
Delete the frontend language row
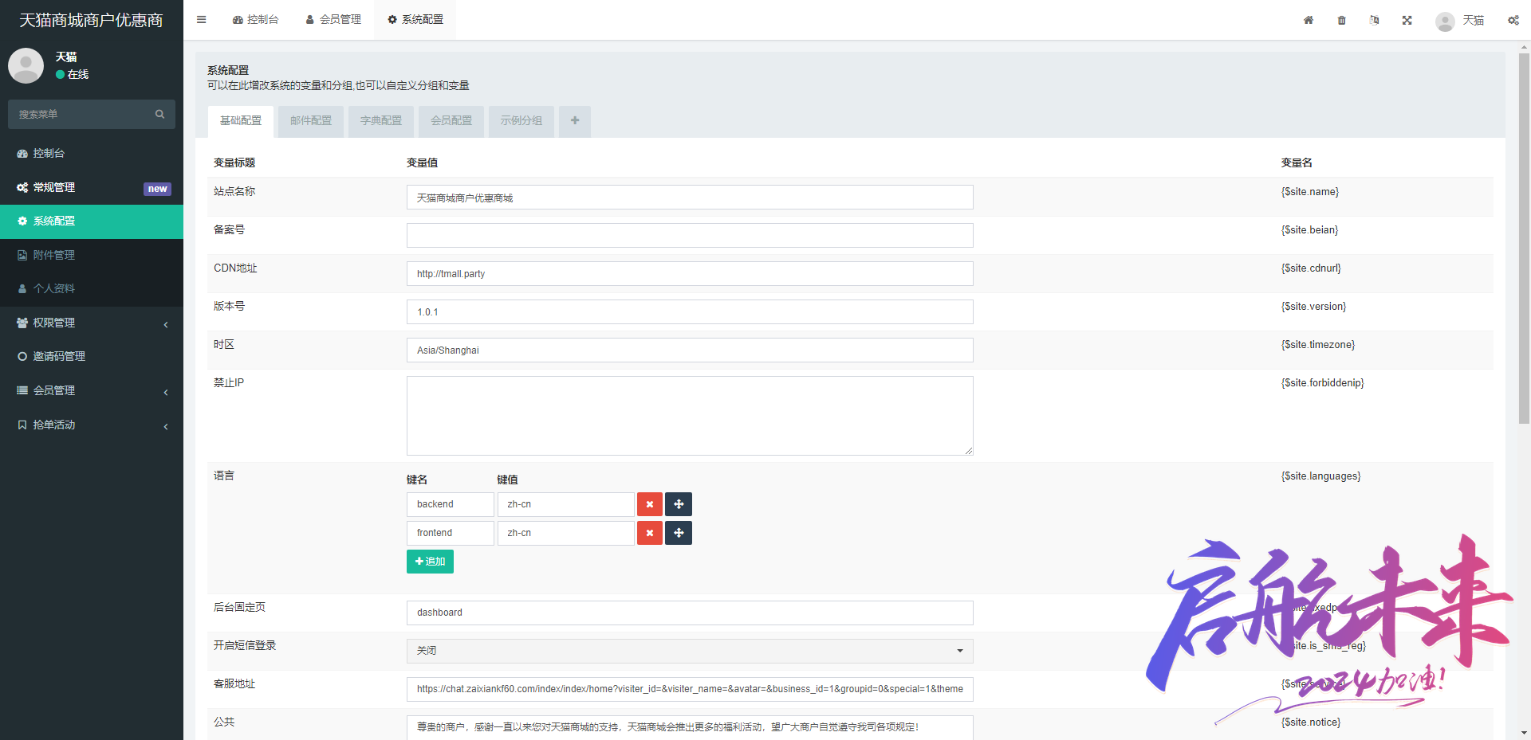[x=650, y=533]
